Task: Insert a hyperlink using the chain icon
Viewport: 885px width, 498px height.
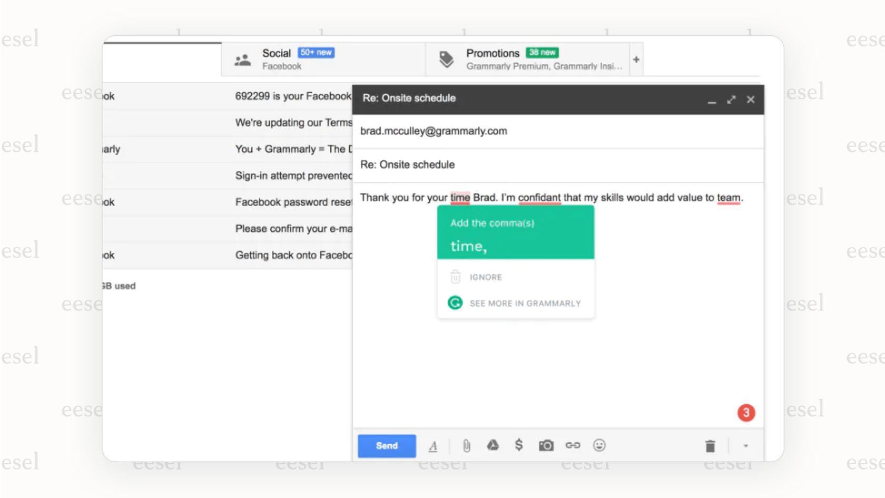Action: [573, 445]
